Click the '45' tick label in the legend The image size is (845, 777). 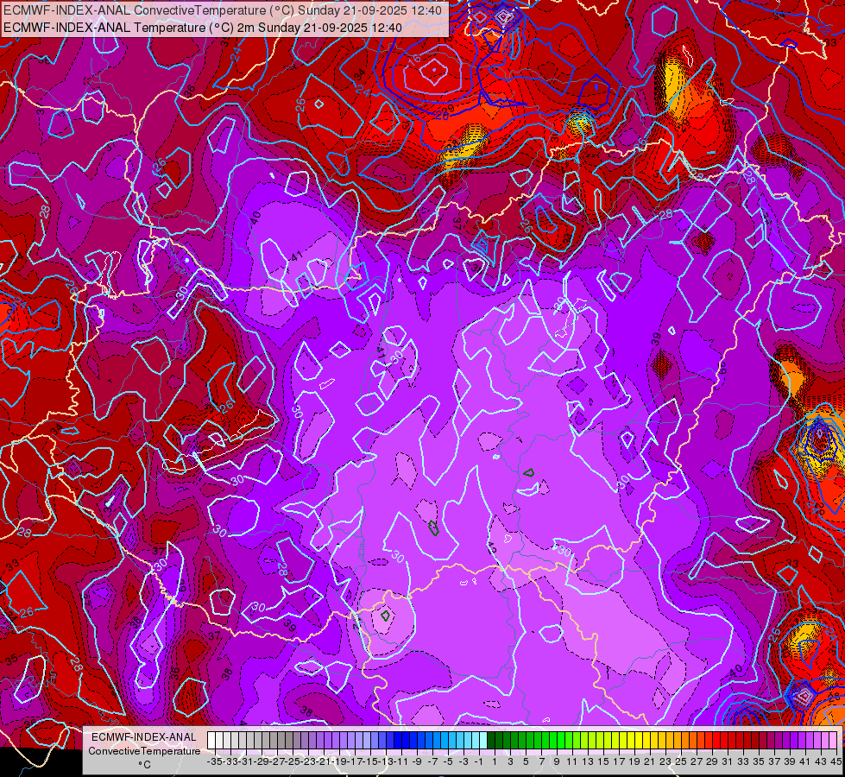click(x=836, y=762)
